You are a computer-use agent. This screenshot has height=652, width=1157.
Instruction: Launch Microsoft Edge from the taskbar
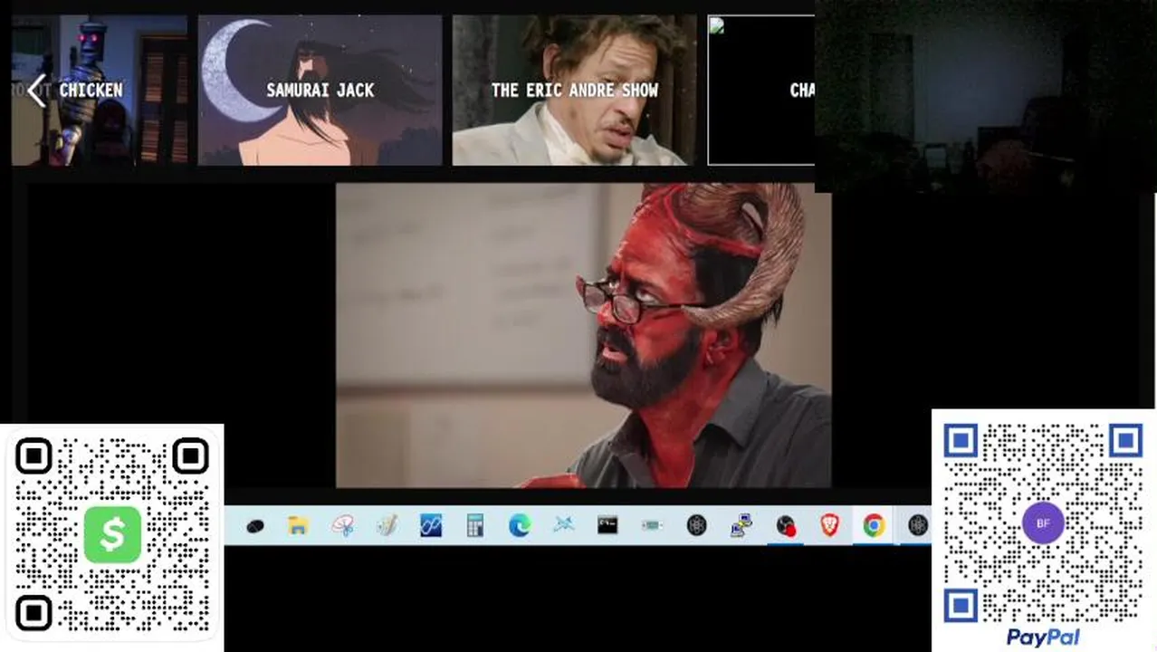pos(520,525)
